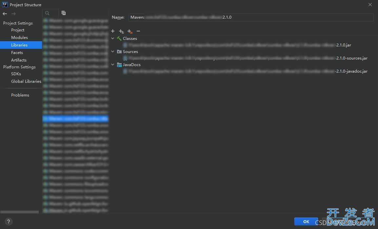Open the Facets settings page
Viewport: 378px width, 229px height.
click(17, 52)
